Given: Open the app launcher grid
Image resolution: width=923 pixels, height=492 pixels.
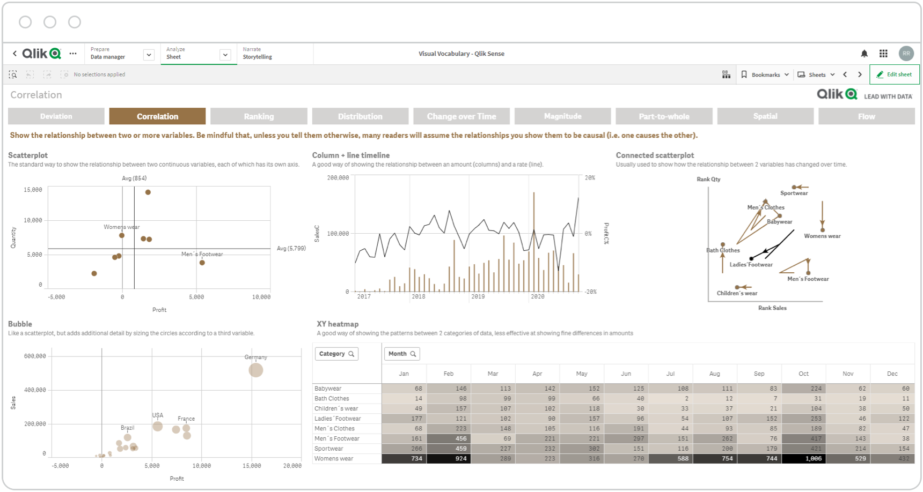Looking at the screenshot, I should pyautogui.click(x=883, y=54).
